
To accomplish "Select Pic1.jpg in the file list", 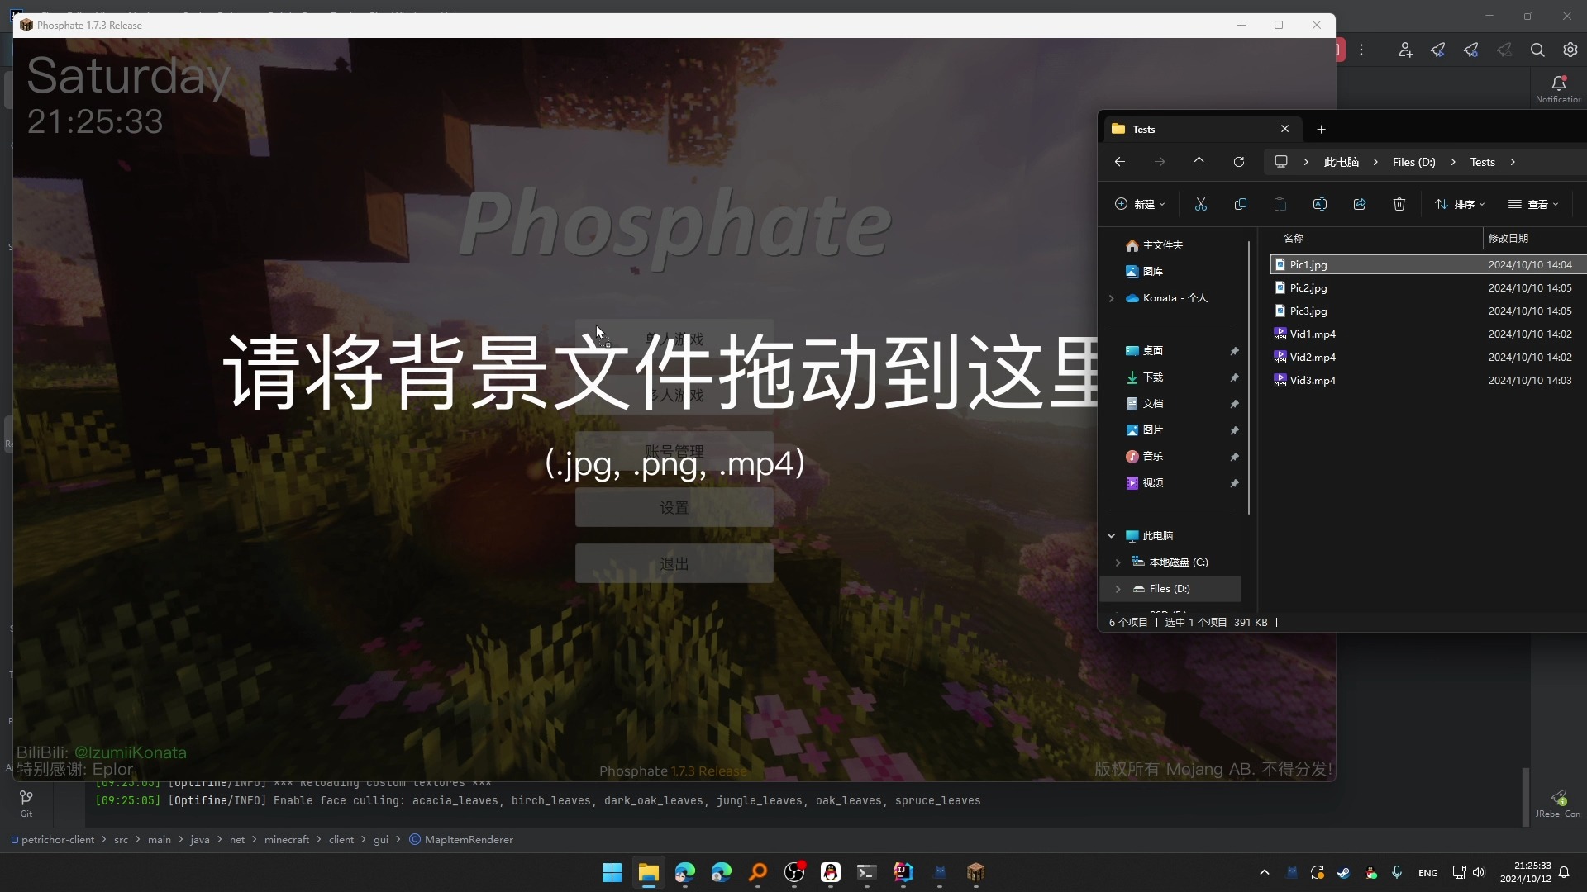I will click(x=1427, y=265).
